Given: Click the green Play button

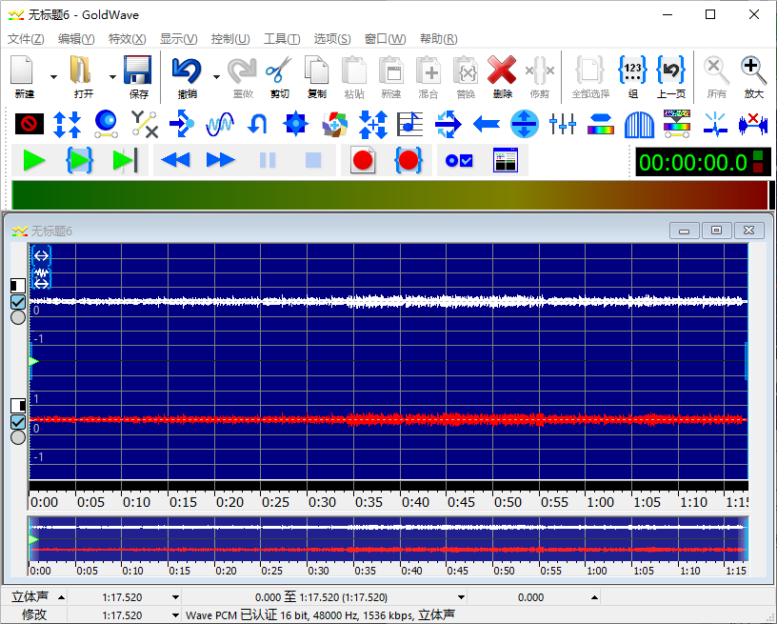Looking at the screenshot, I should [34, 161].
